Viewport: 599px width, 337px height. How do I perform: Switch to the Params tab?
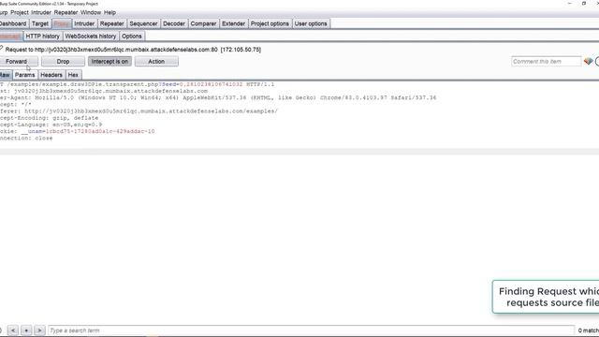point(25,75)
